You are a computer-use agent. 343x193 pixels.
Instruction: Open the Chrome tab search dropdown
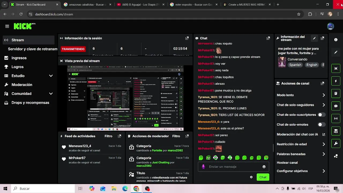(x=4, y=5)
